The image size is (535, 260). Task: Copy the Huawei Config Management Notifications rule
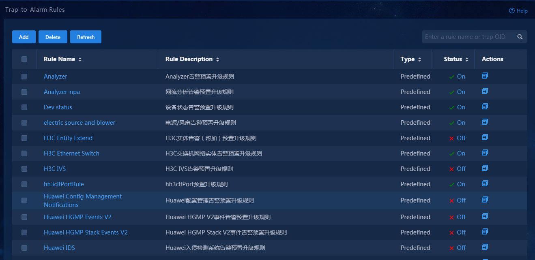485,200
